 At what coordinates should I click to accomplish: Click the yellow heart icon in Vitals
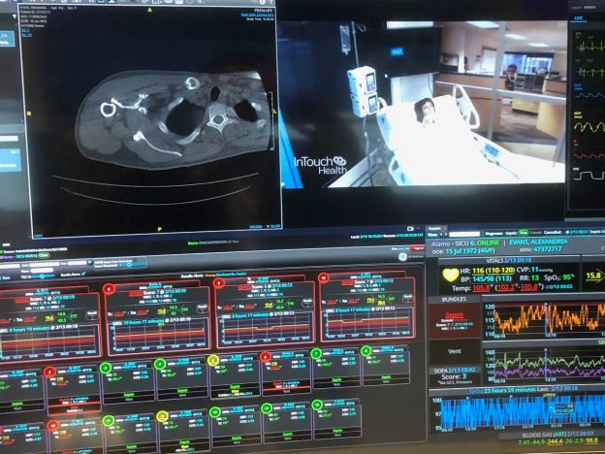pyautogui.click(x=450, y=275)
